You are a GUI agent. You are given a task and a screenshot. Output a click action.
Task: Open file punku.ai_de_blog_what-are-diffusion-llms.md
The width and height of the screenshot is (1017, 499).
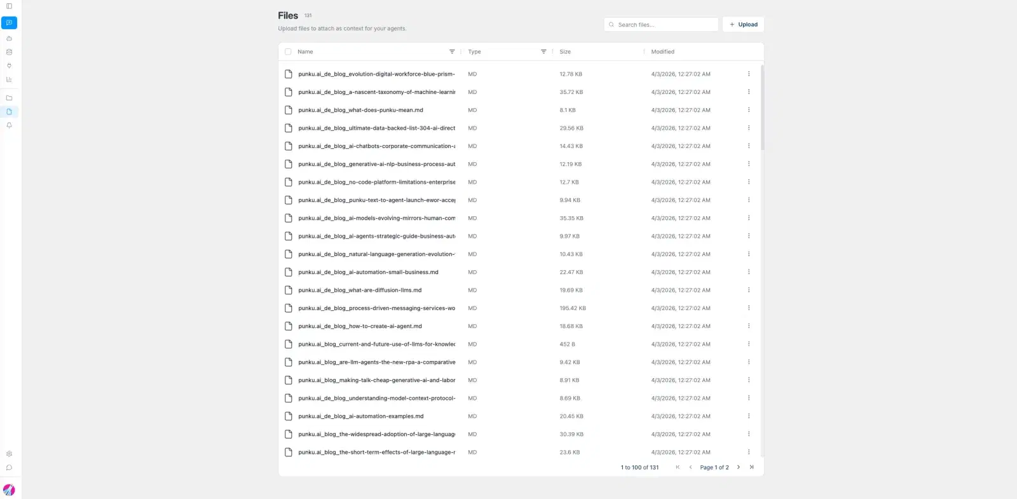coord(360,290)
